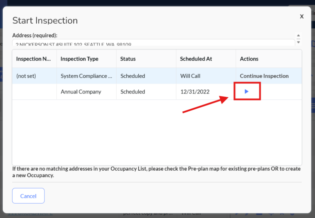Sort by the Status column header
Viewport: 315px width, 218px height.
(x=128, y=59)
